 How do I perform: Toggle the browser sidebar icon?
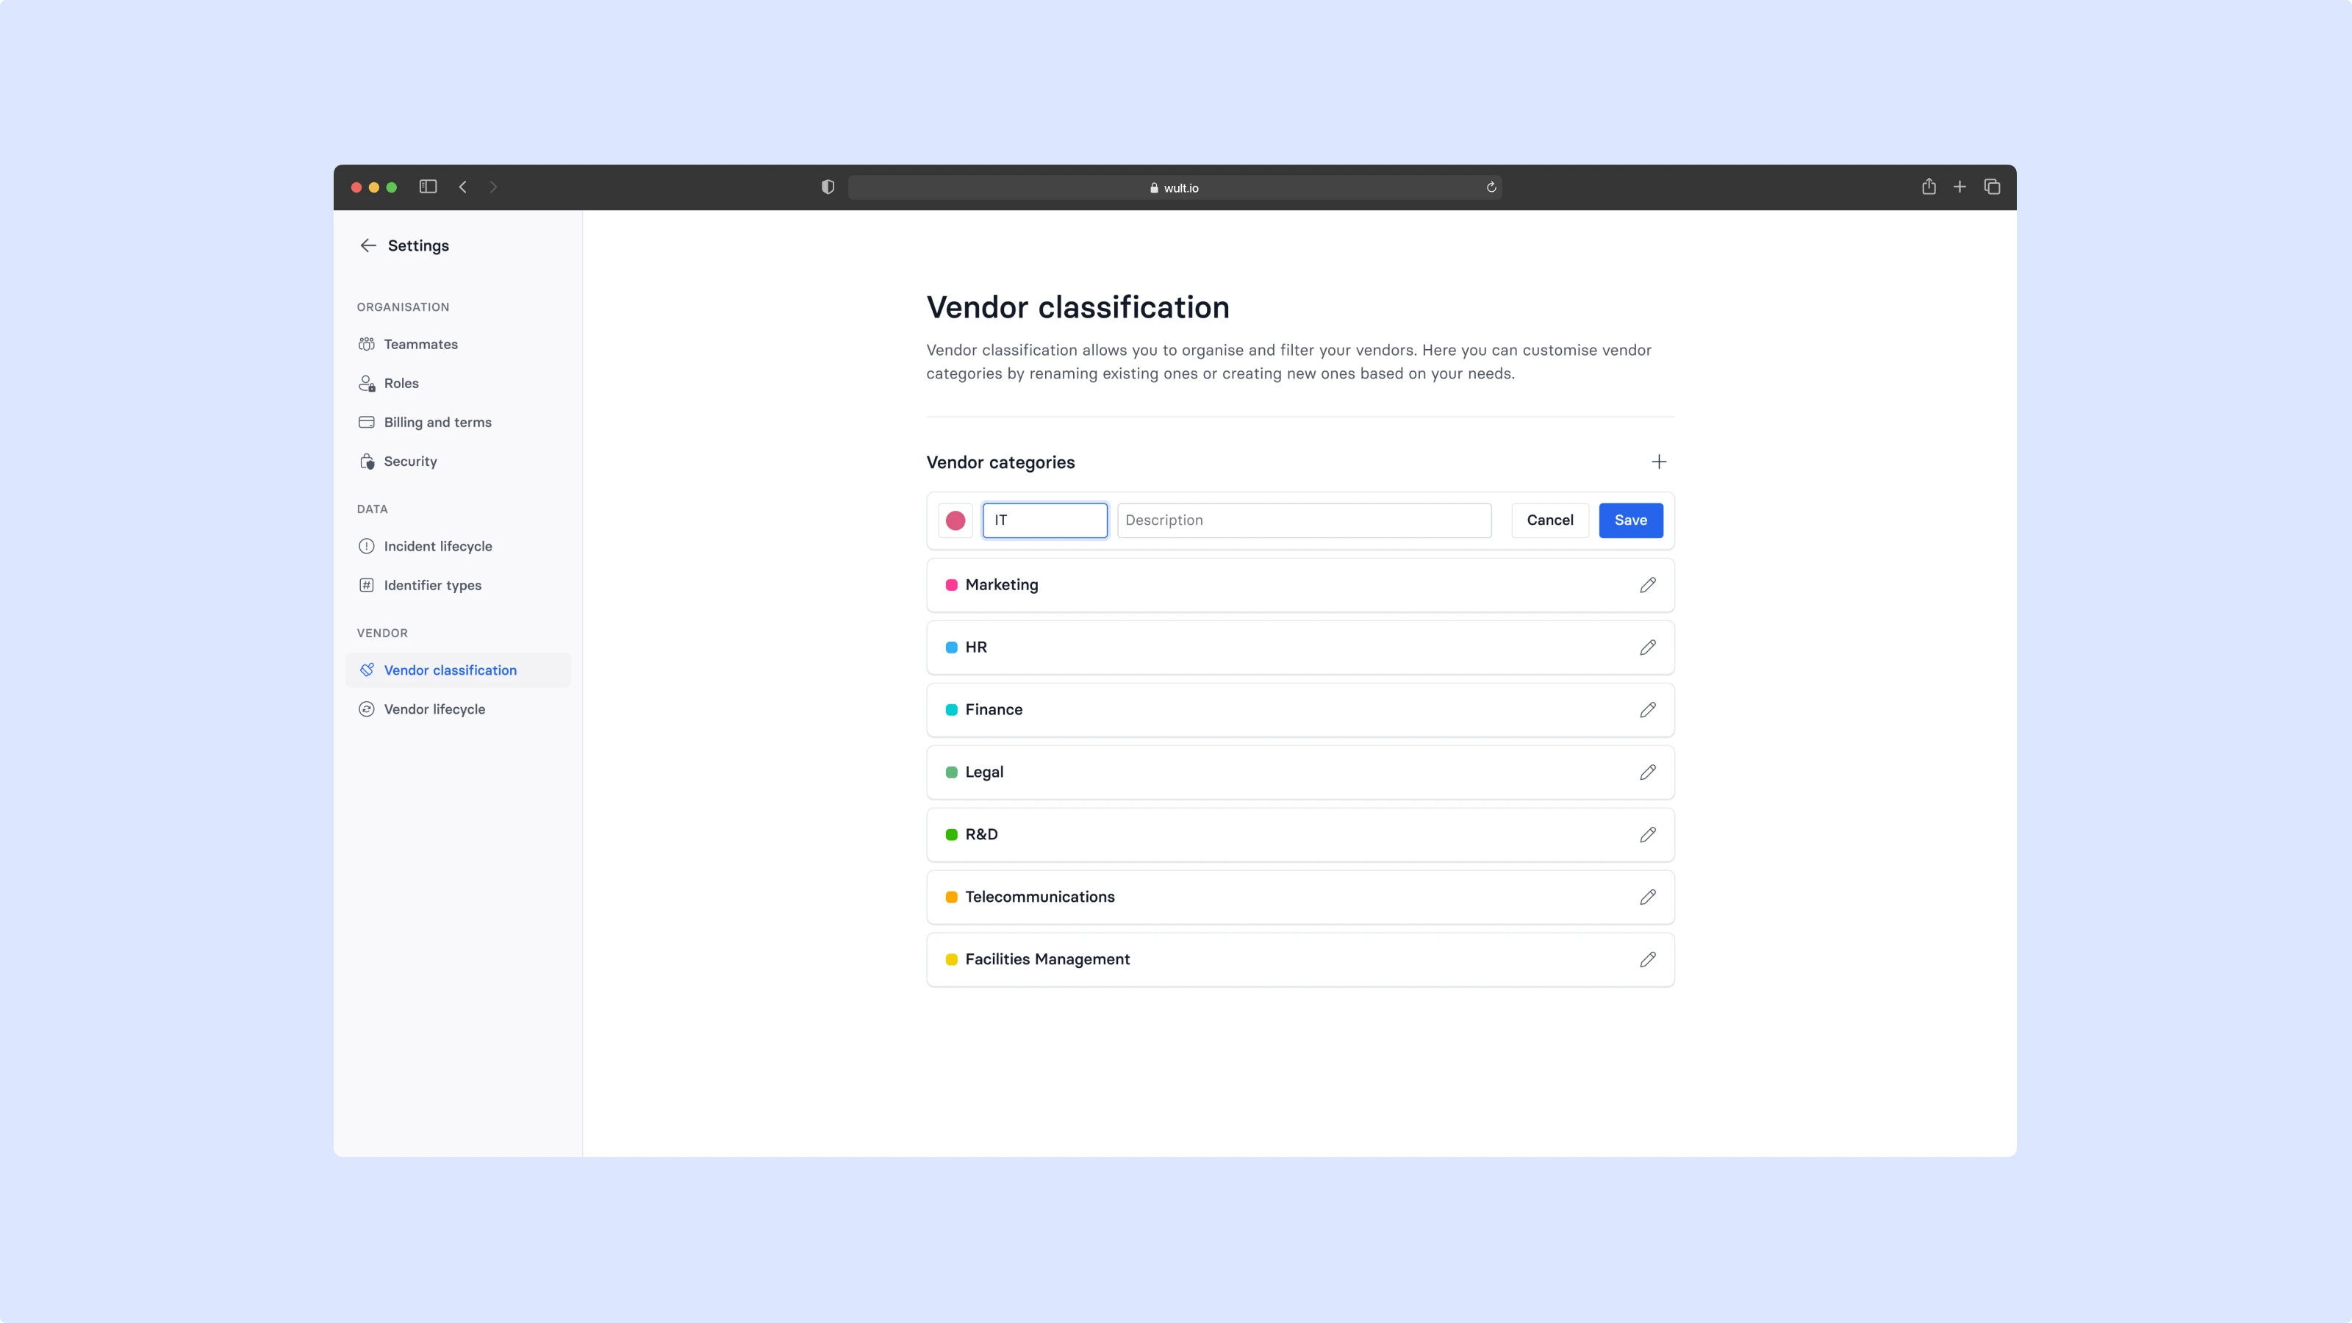click(429, 187)
